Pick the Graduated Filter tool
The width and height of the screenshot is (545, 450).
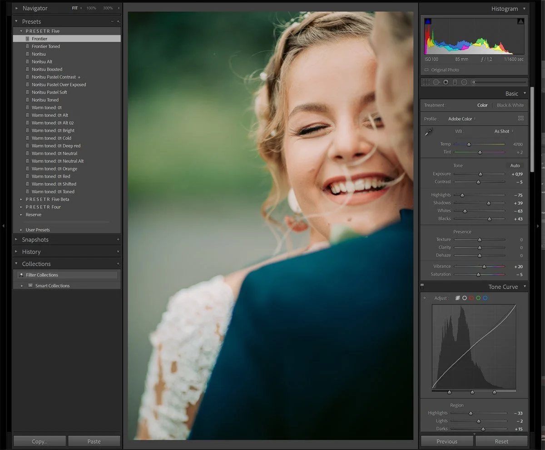coord(455,82)
